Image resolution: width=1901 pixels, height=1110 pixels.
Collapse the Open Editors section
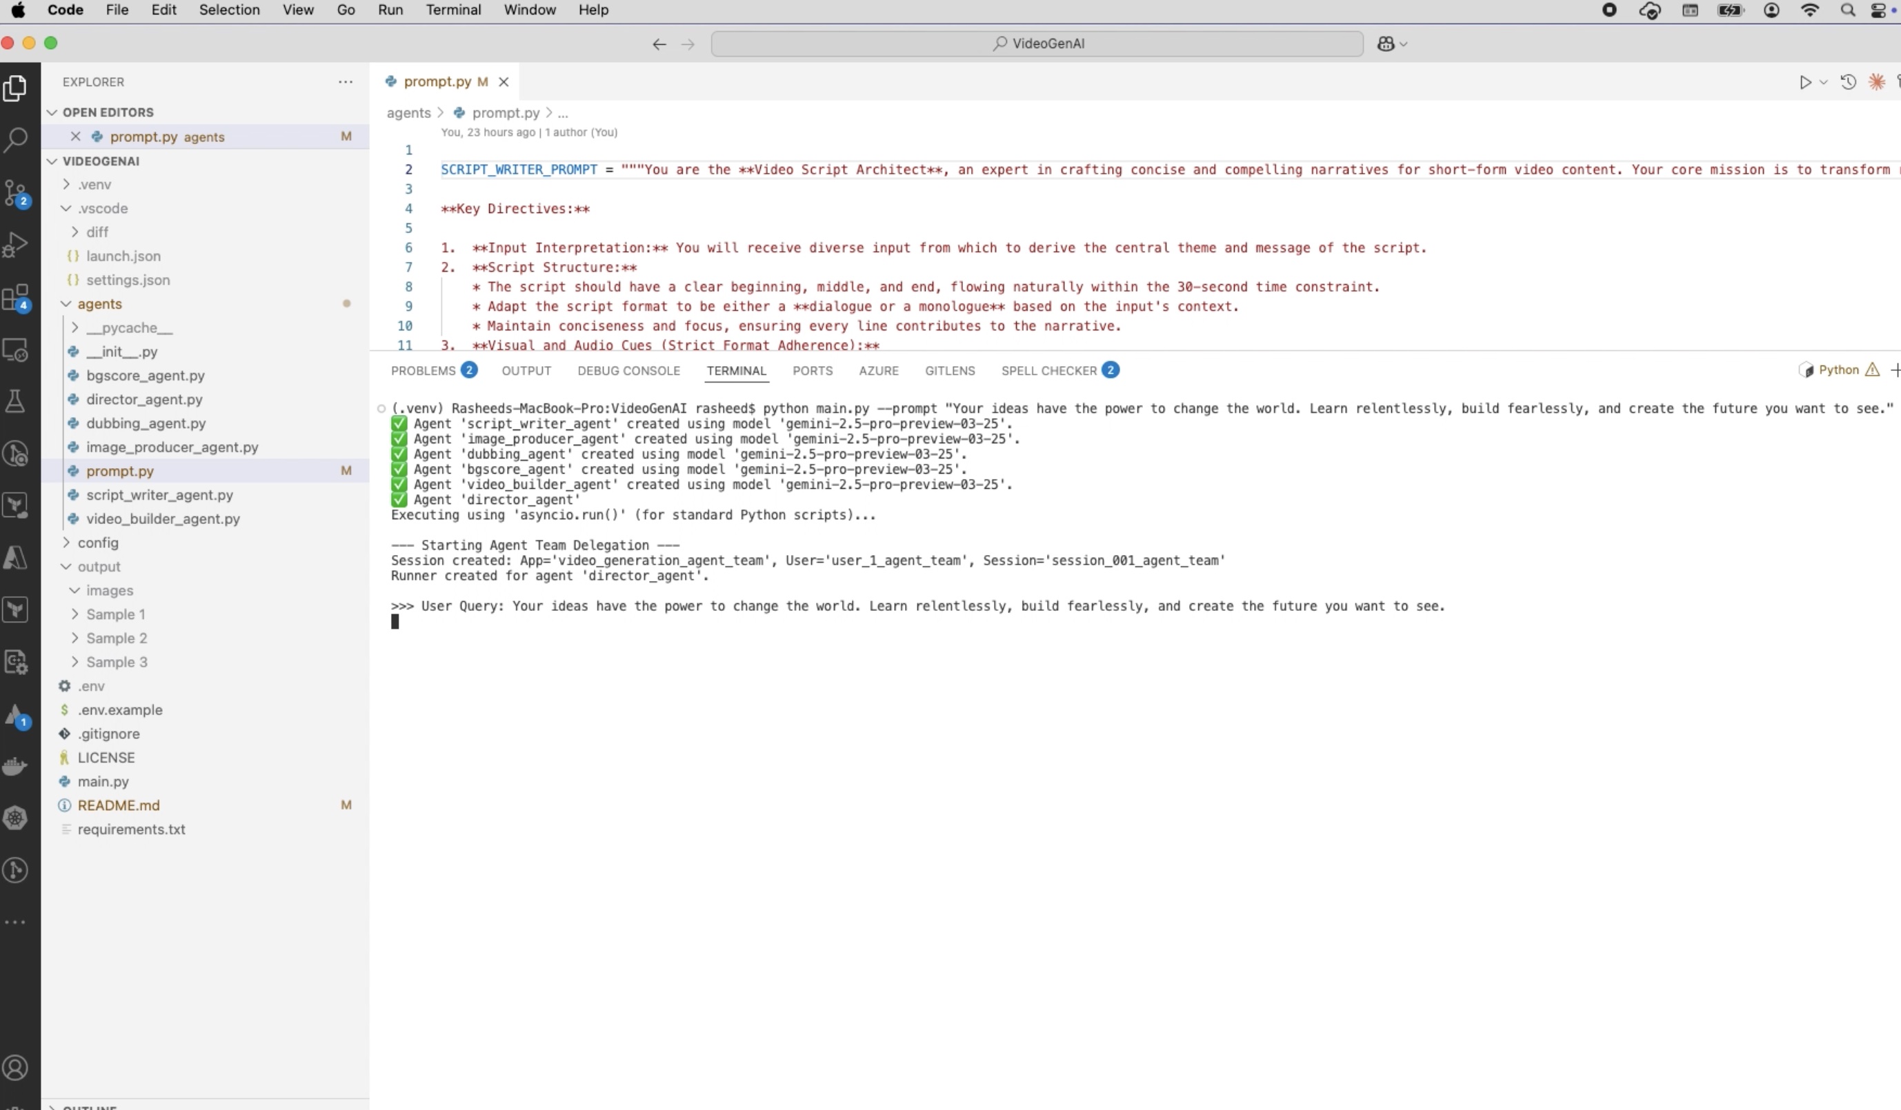point(108,112)
